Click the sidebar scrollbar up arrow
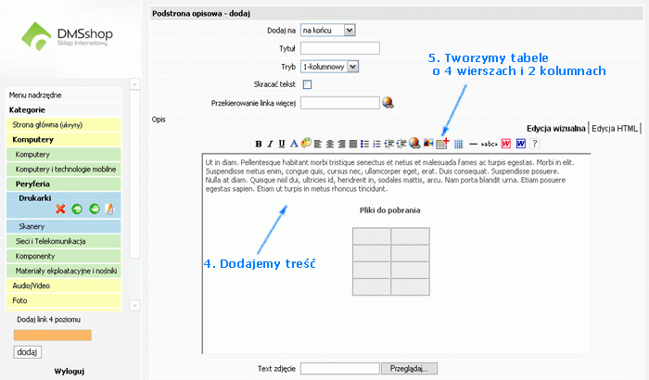This screenshot has width=649, height=380. point(134,84)
